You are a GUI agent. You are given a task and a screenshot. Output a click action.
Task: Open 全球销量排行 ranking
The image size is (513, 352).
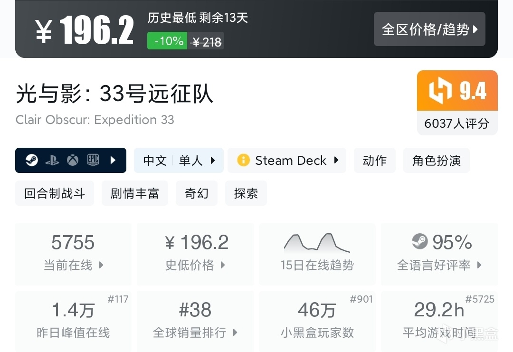tap(195, 322)
